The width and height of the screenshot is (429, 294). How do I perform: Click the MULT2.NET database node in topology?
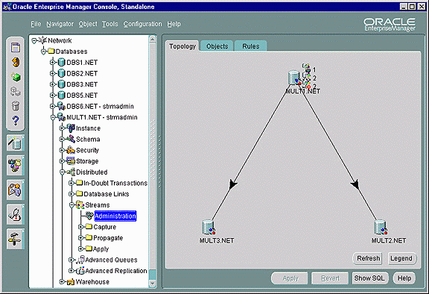point(381,228)
